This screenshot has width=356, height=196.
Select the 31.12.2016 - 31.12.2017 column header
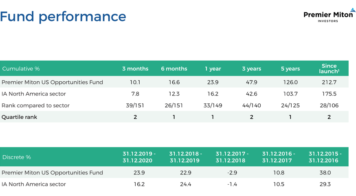point(279,157)
